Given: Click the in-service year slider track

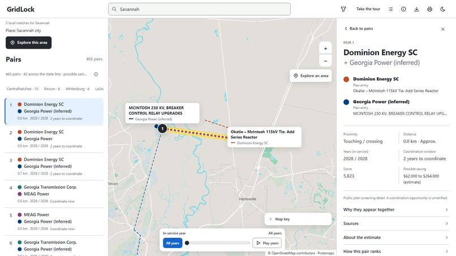Looking at the screenshot, I should pyautogui.click(x=218, y=243).
